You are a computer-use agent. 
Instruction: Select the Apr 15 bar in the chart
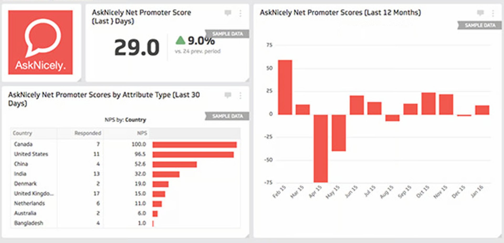point(321,148)
